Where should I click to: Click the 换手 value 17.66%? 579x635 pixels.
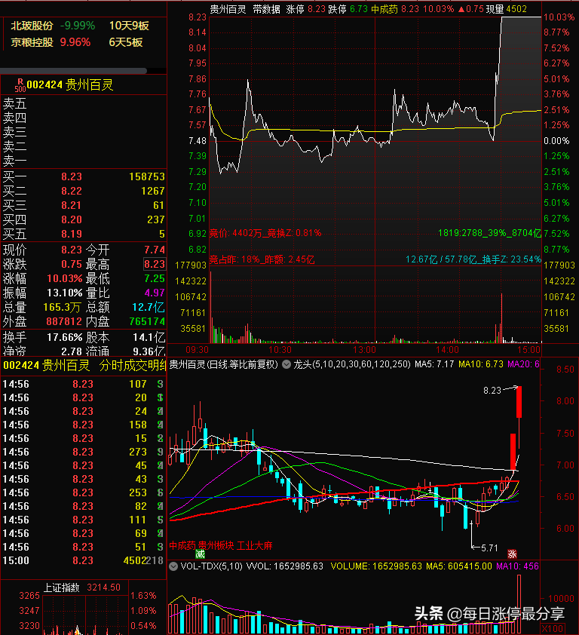point(65,337)
